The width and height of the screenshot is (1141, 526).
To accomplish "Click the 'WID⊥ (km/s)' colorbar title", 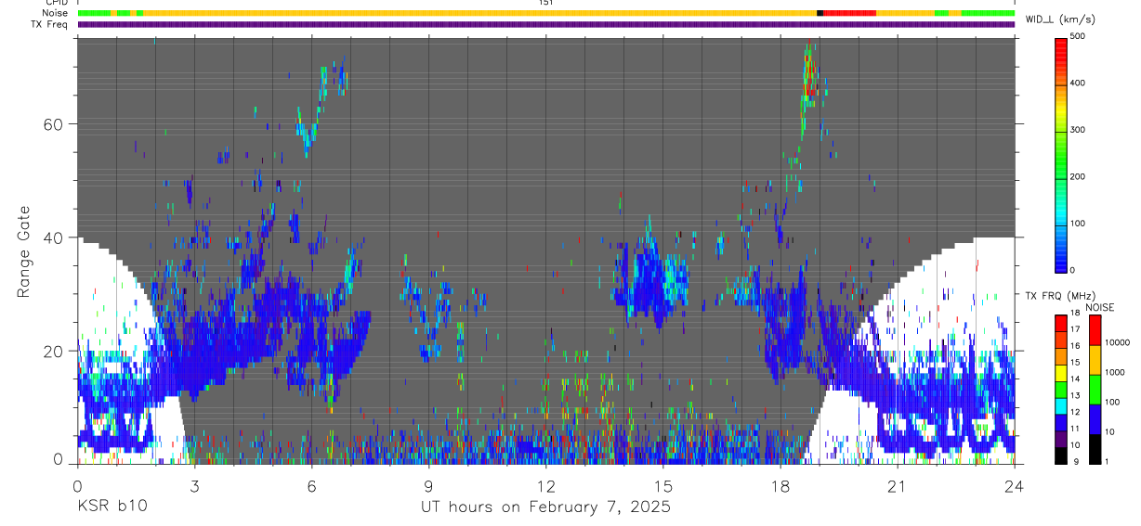I will [x=1060, y=19].
